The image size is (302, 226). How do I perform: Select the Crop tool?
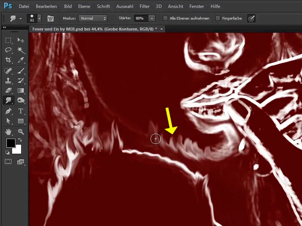(x=8, y=60)
